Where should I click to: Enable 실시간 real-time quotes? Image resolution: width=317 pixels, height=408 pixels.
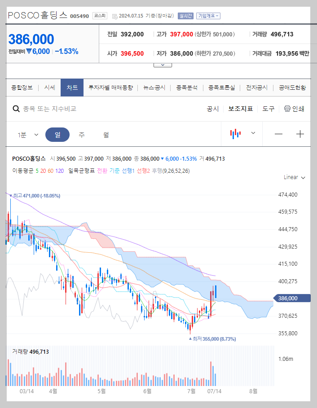click(x=185, y=16)
